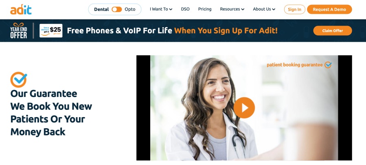Screen dimensions: 366x165
Task: Select the Dental label option
Action: [101, 9]
